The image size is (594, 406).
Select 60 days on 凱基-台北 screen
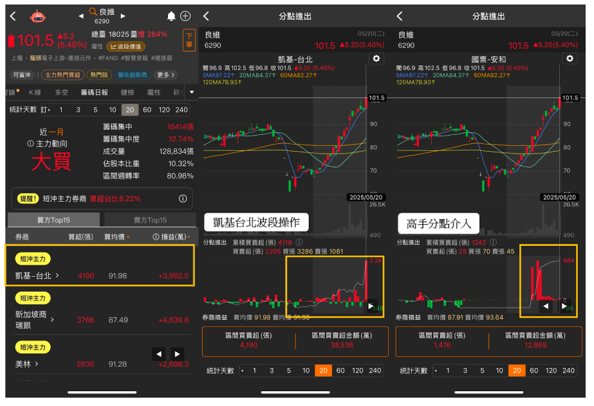(x=340, y=371)
